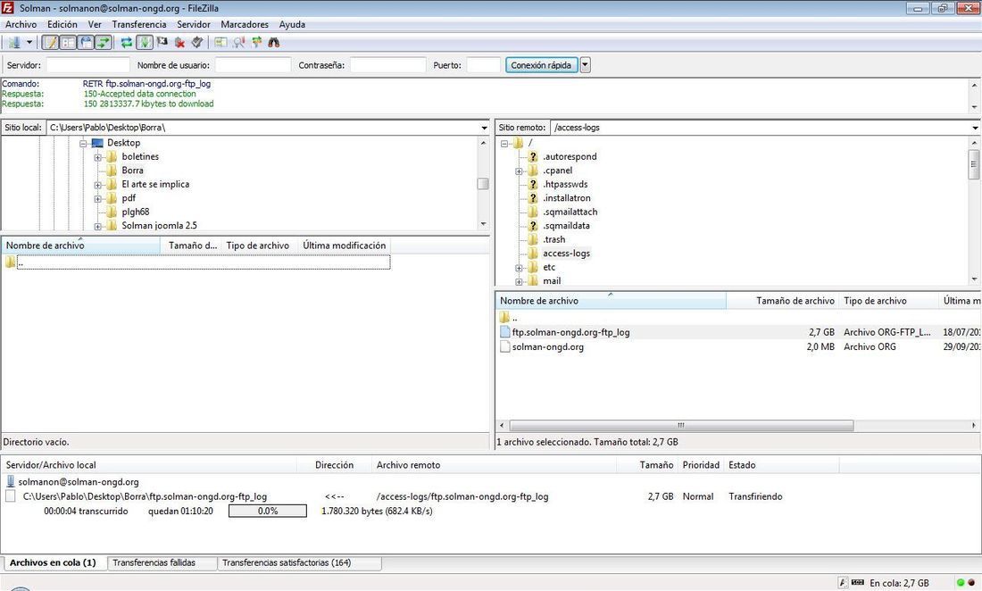The width and height of the screenshot is (982, 591).
Task: Open the Site Manager toolbar icon
Action: (x=13, y=43)
